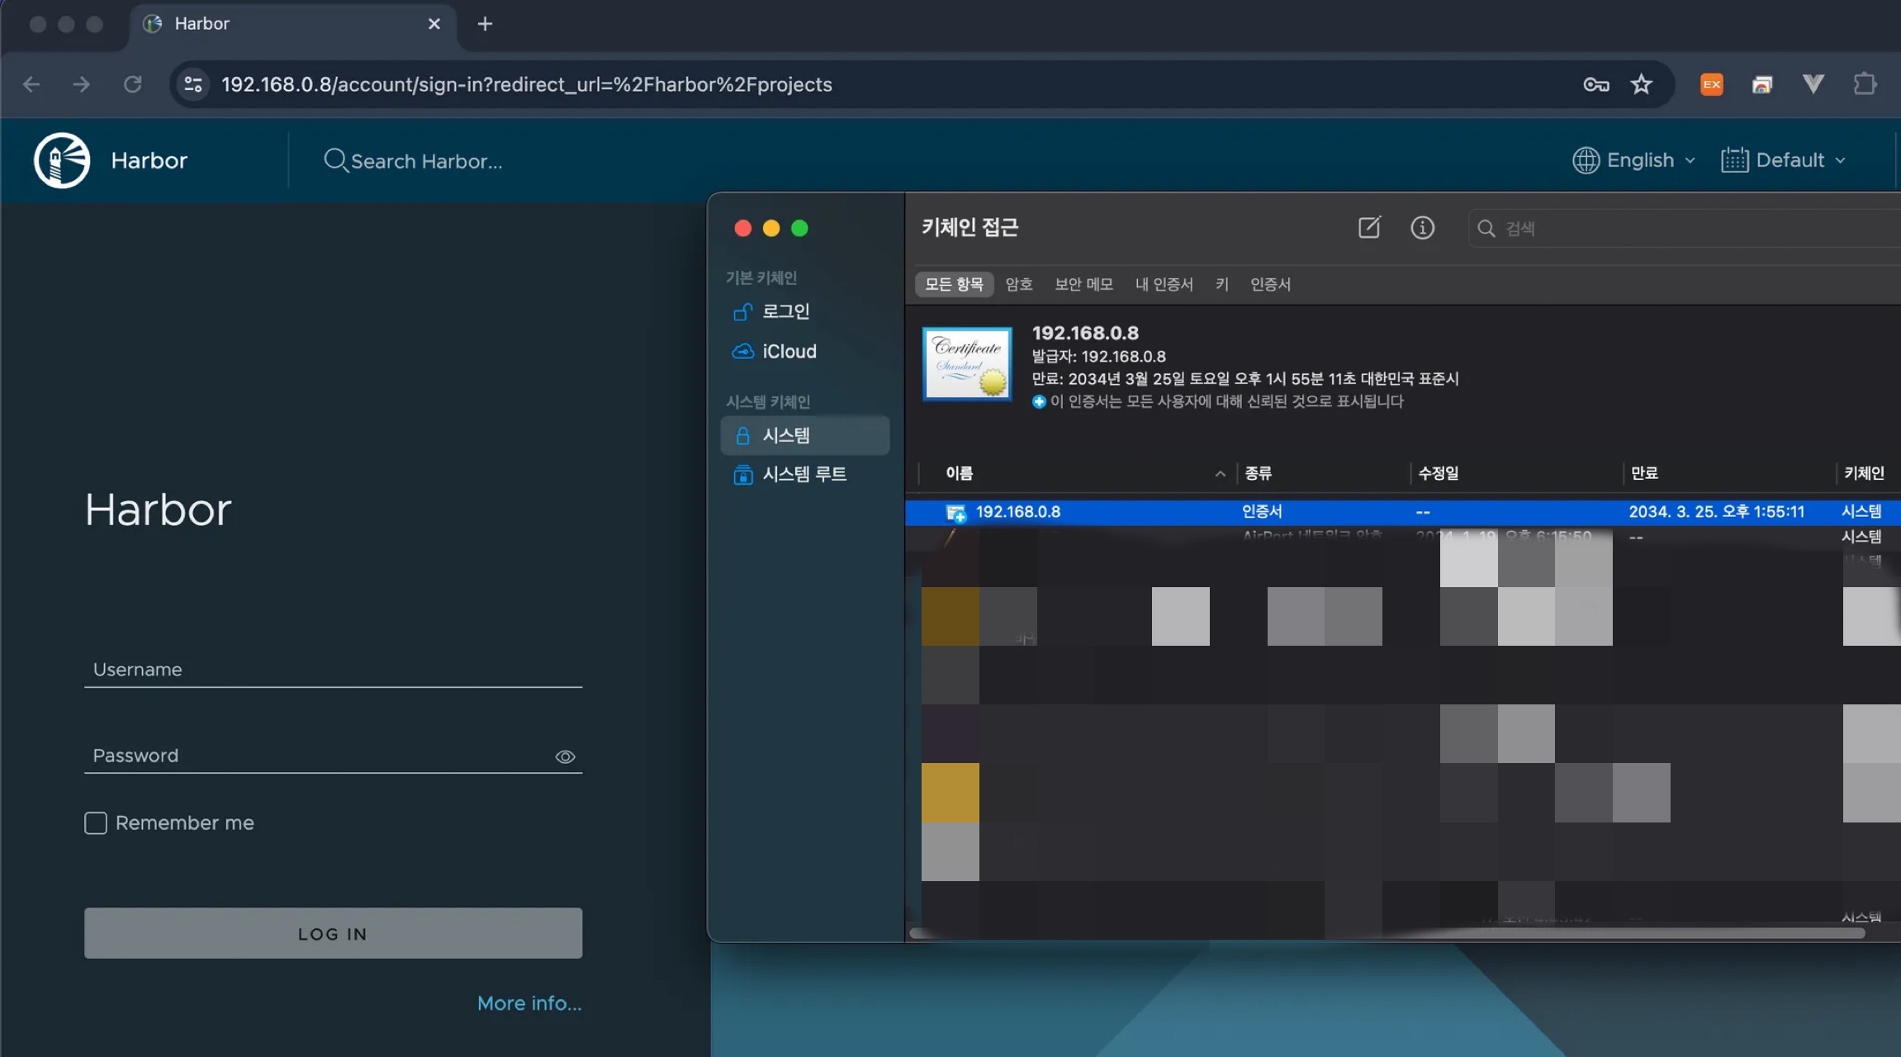Bookmark this page with star icon
This screenshot has height=1057, width=1901.
[x=1641, y=84]
